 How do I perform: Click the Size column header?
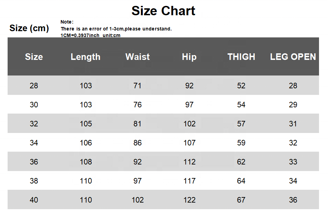coord(34,57)
